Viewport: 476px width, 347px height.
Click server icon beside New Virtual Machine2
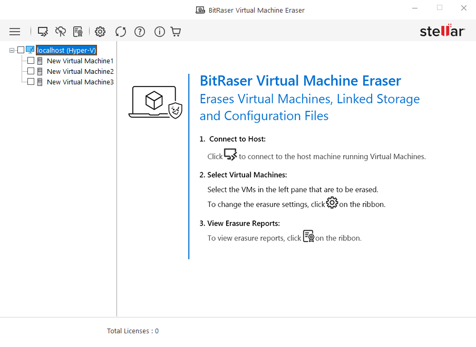click(40, 72)
